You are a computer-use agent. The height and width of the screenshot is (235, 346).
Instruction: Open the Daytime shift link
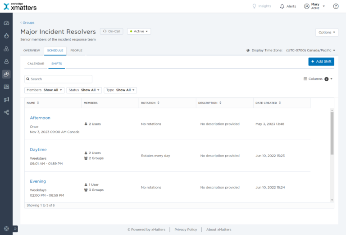[x=38, y=149]
